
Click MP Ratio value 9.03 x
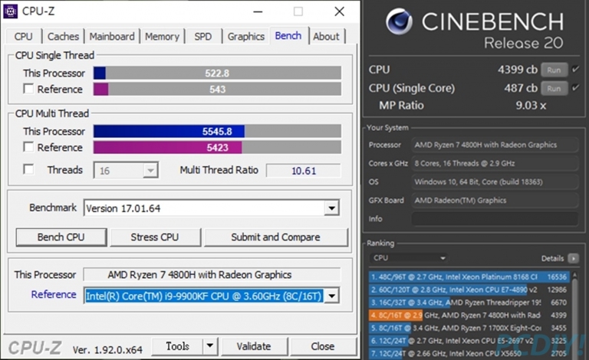tap(531, 106)
